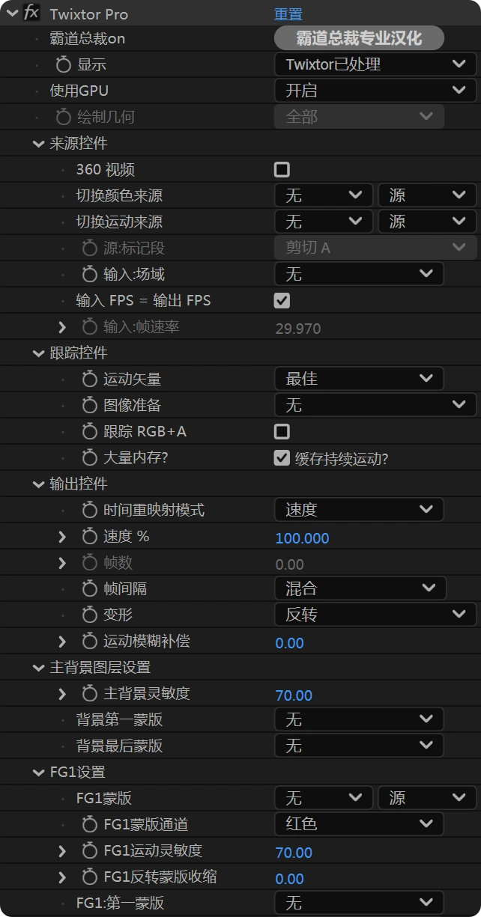Expand the FG1运动灵敏度 property

pos(62,850)
